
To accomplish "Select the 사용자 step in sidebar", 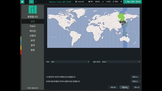I will pos(33,36).
